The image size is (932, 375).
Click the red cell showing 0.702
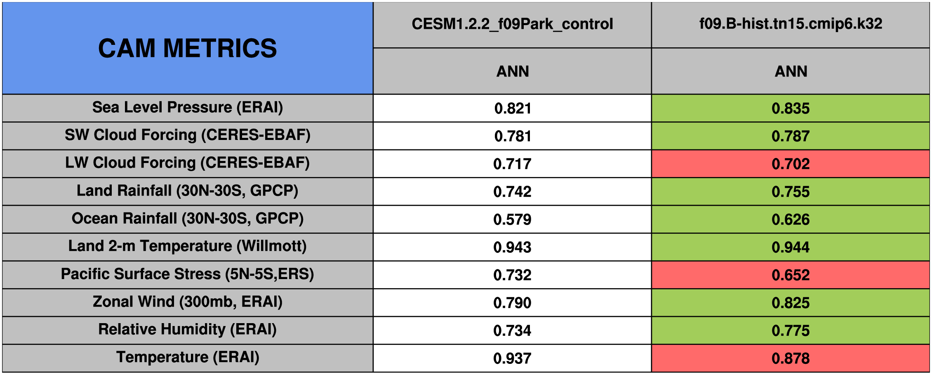click(x=791, y=164)
